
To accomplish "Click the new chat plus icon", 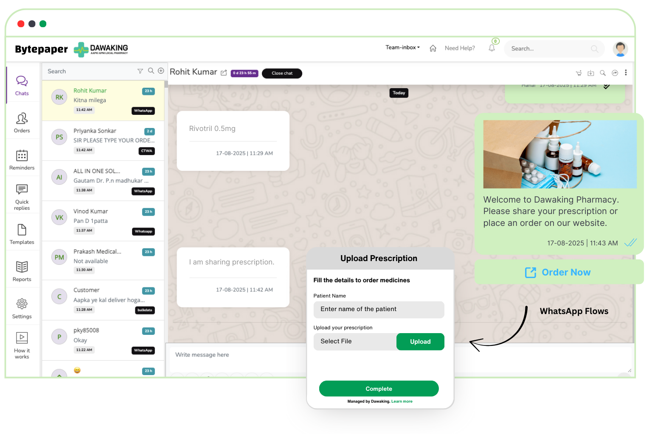I will click(161, 71).
